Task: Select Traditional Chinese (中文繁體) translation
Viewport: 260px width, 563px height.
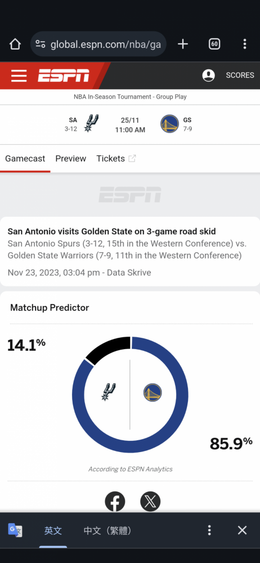Action: pos(107,531)
